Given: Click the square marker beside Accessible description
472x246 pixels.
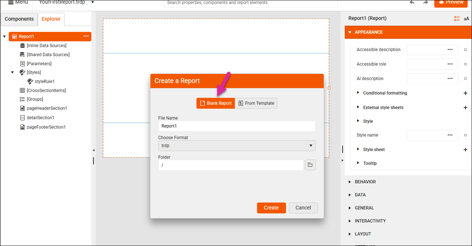Looking at the screenshot, I should tap(465, 50).
